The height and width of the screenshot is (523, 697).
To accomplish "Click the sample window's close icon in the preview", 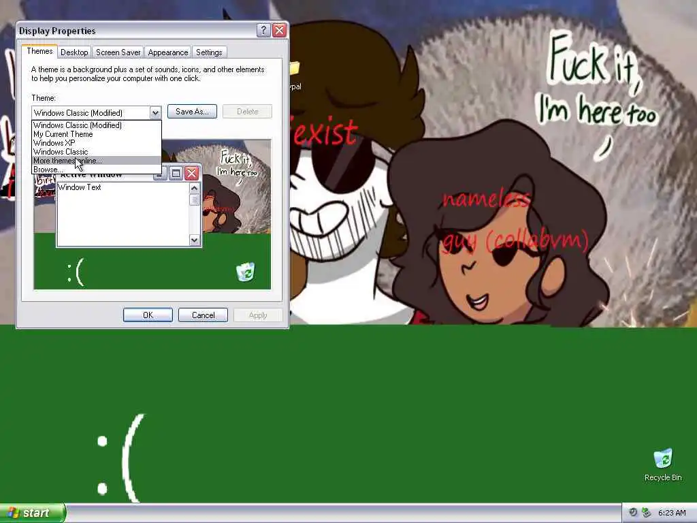I will coord(191,173).
